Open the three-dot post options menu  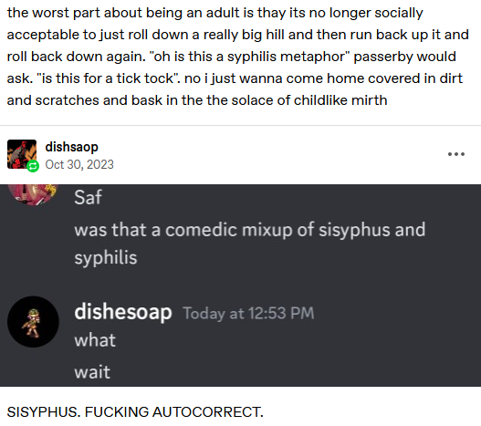click(x=455, y=154)
